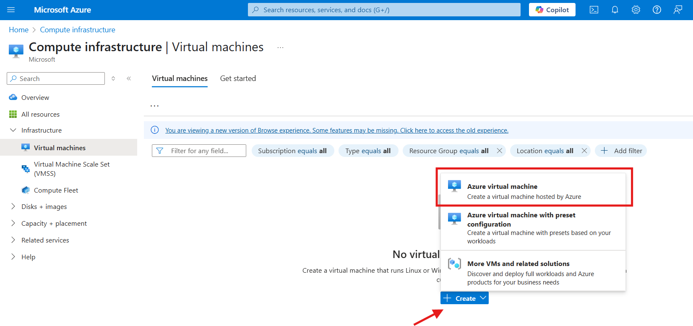Expand Related services group

point(13,240)
